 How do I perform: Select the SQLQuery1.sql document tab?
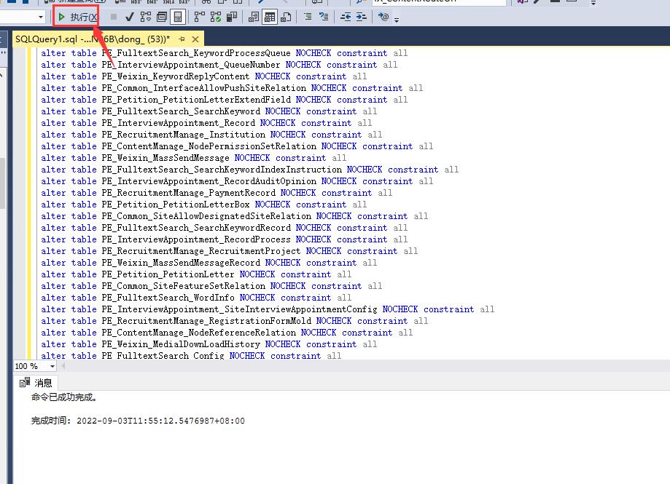point(92,39)
